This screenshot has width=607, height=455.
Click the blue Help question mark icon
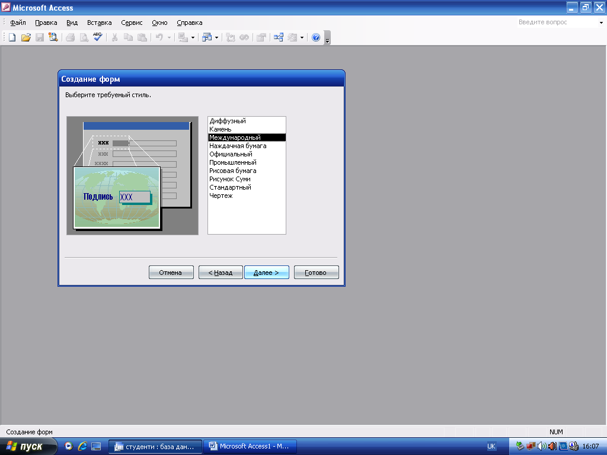click(x=316, y=37)
